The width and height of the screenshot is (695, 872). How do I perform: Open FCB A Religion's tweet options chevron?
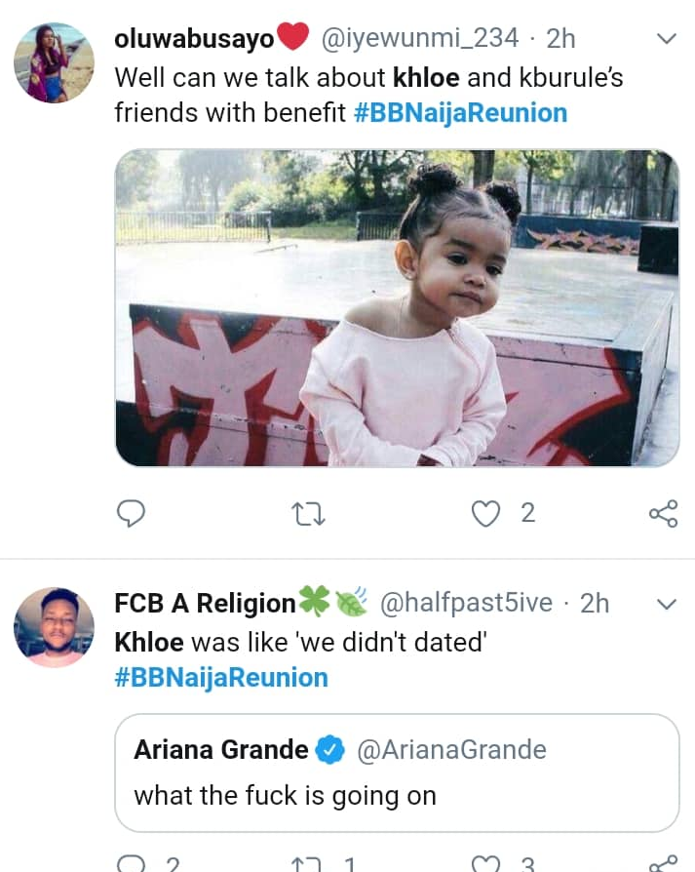[667, 604]
